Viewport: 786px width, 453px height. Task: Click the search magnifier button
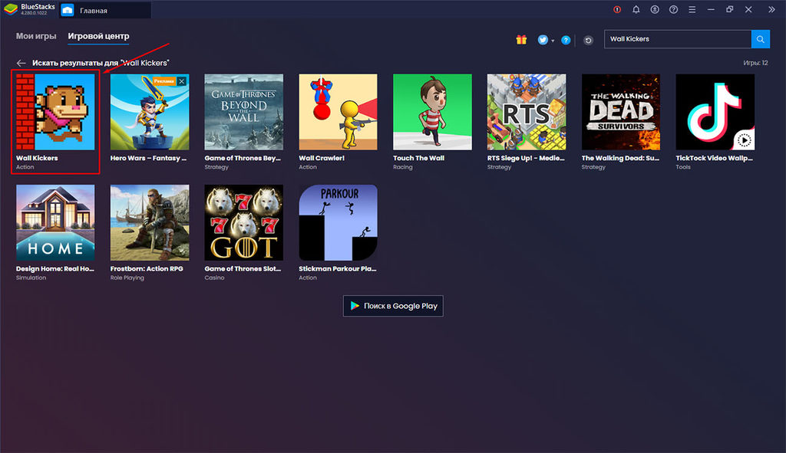coord(761,39)
